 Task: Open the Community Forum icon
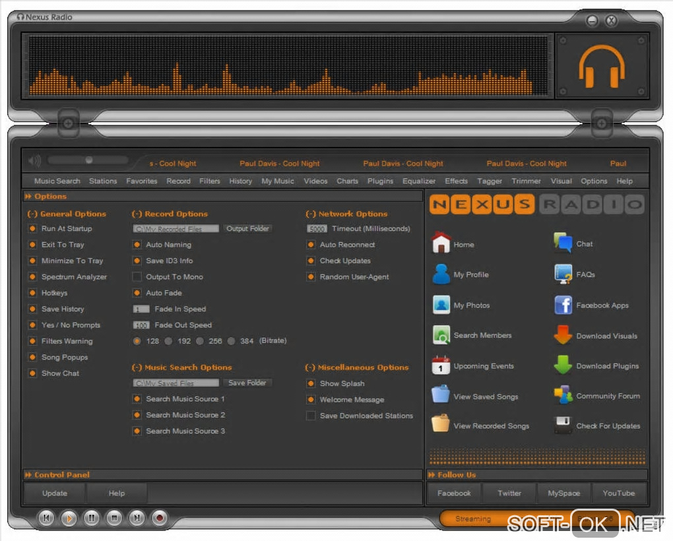click(x=563, y=395)
